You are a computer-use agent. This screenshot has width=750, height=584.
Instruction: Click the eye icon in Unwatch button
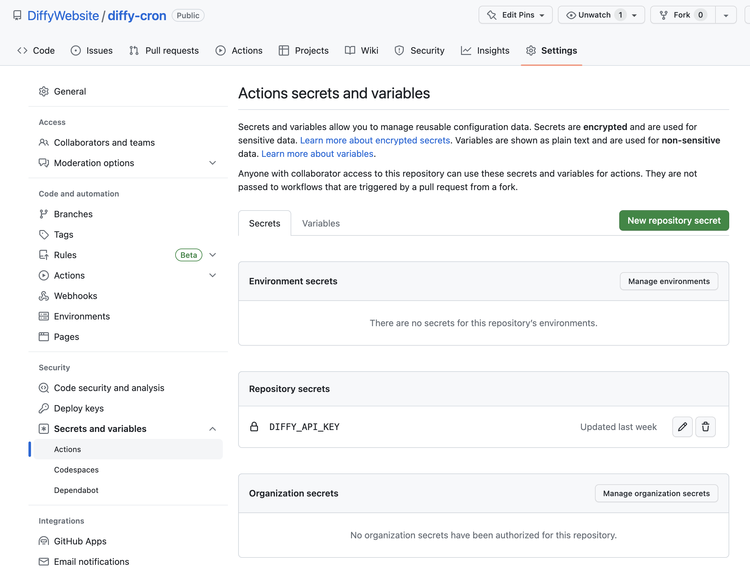[x=571, y=15]
